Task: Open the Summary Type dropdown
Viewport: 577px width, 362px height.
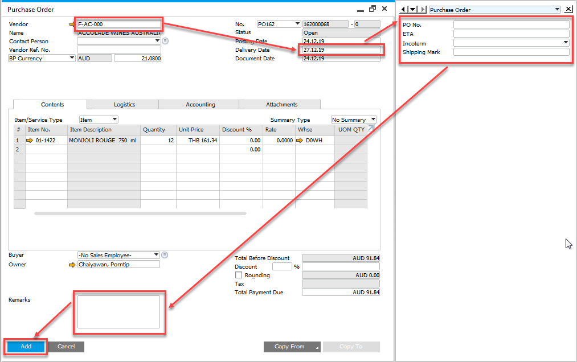Action: [373, 120]
